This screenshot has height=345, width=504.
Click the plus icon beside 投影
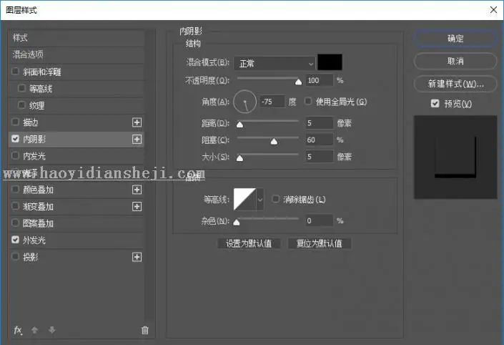[x=137, y=257]
